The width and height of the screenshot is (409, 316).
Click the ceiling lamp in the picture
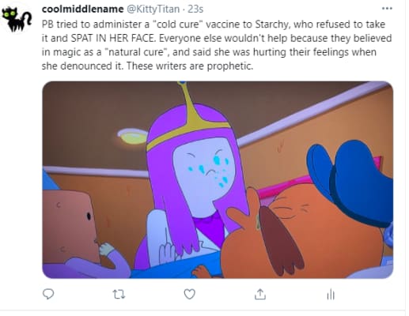[x=133, y=136]
